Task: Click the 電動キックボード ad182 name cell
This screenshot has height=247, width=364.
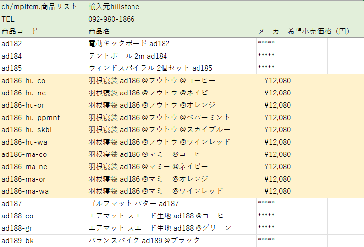Action: click(x=128, y=44)
